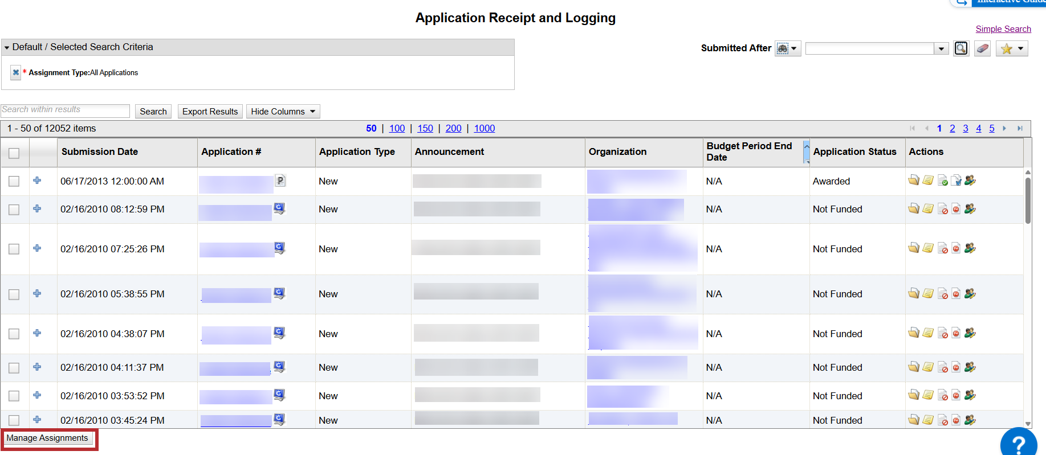Show 100 items per page
This screenshot has width=1046, height=455.
tap(397, 129)
